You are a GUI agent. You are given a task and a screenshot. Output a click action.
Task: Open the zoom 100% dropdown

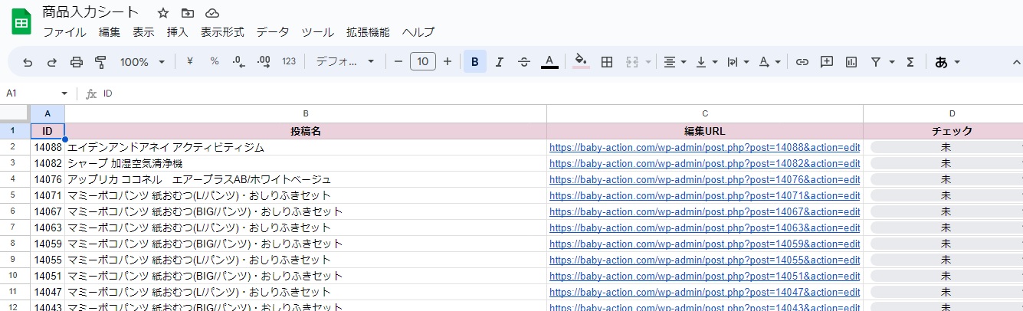click(143, 62)
